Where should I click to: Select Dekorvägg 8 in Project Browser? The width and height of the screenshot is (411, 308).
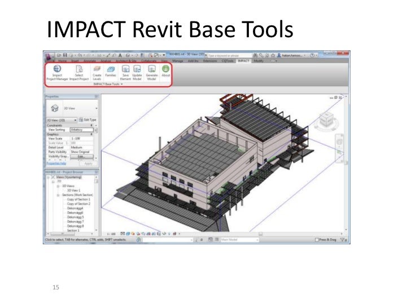point(75,226)
